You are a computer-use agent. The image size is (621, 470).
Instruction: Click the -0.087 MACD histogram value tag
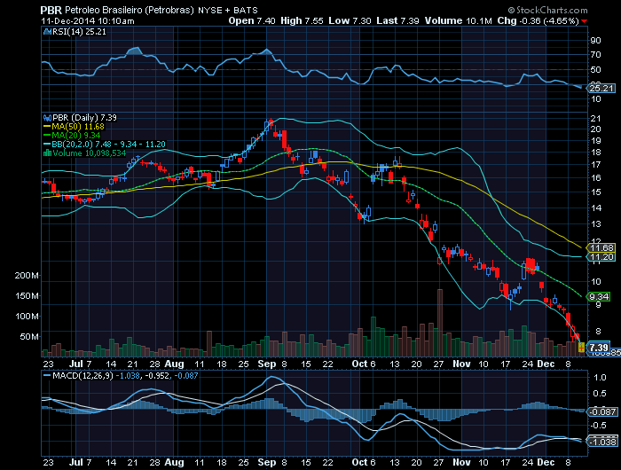(x=602, y=411)
